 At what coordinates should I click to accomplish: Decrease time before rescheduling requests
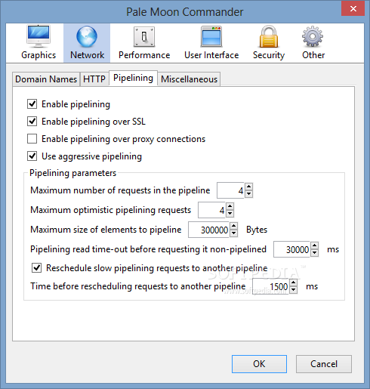(294, 290)
